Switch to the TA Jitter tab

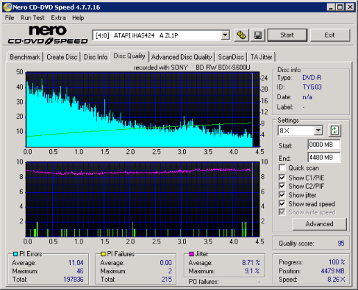pyautogui.click(x=262, y=57)
